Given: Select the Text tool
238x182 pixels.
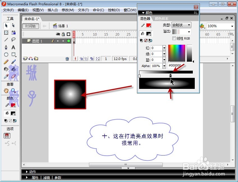Looking at the screenshot, I should tap(13, 47).
